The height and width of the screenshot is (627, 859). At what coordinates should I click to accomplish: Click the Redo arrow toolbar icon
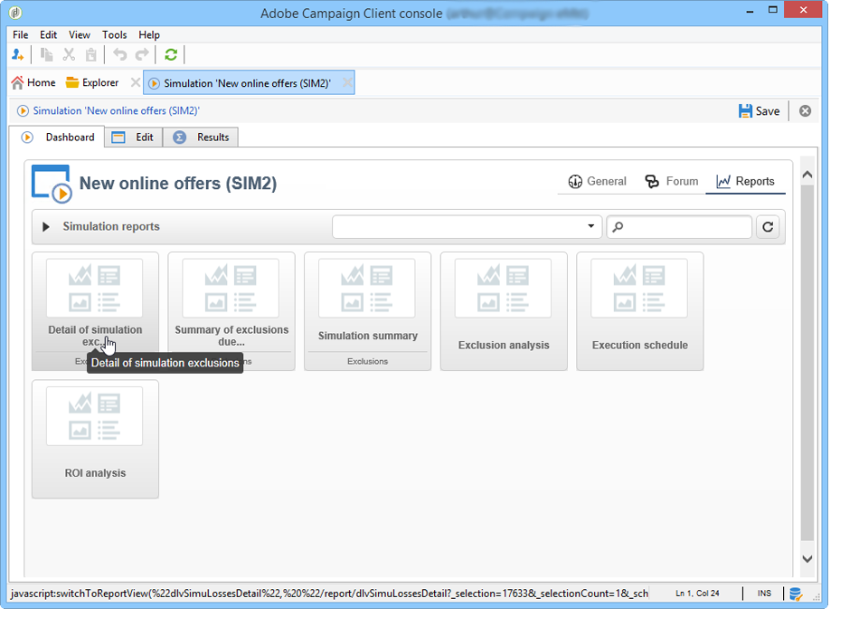click(142, 55)
